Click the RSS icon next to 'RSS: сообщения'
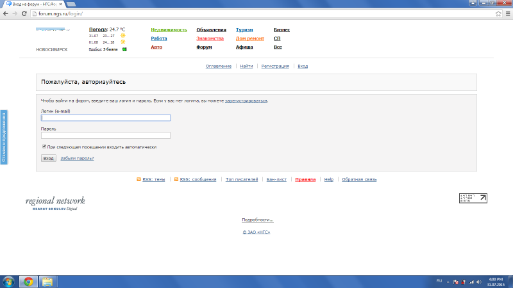This screenshot has width=513, height=288. point(176,180)
